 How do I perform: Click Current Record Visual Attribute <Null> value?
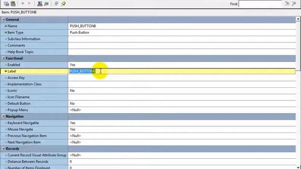tap(75, 155)
